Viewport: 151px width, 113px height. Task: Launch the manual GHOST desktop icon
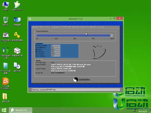pos(17,6)
